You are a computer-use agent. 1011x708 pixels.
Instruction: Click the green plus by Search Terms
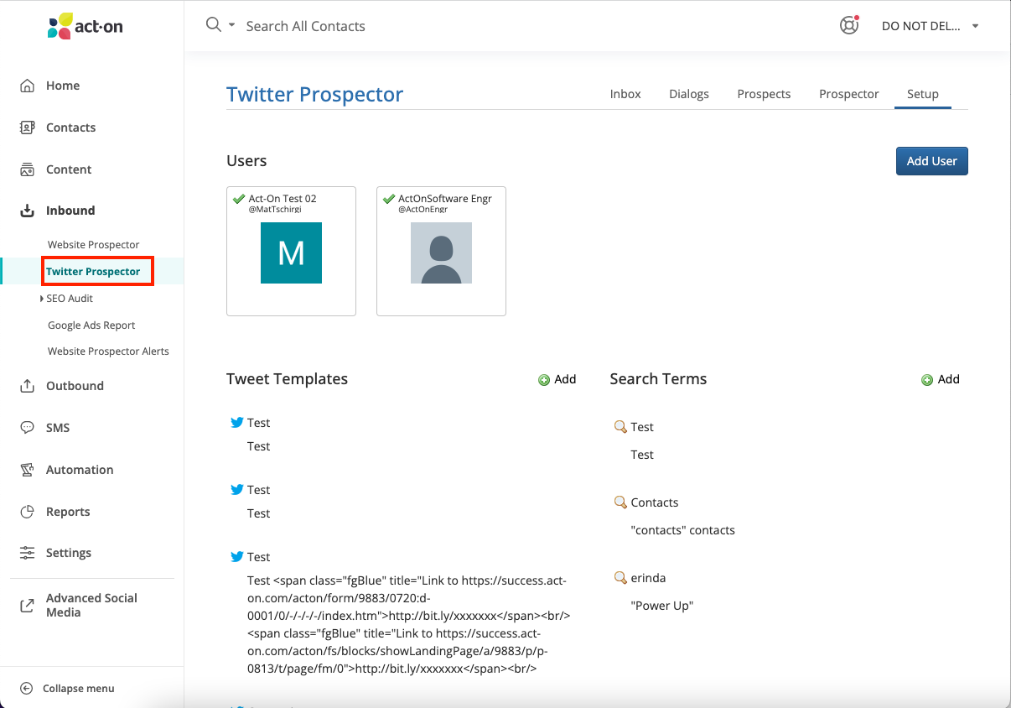click(927, 380)
